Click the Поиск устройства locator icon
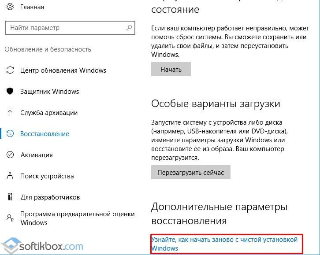The width and height of the screenshot is (320, 255). (10, 176)
